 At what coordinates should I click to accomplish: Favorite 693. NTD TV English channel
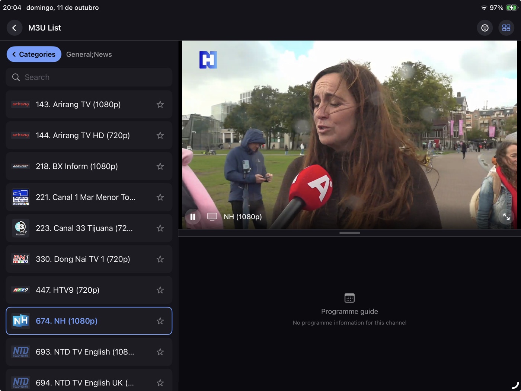click(160, 352)
